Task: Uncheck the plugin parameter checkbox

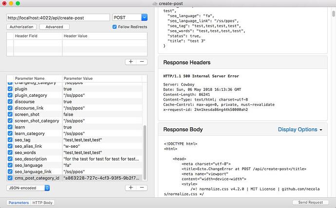Action: click(10, 89)
